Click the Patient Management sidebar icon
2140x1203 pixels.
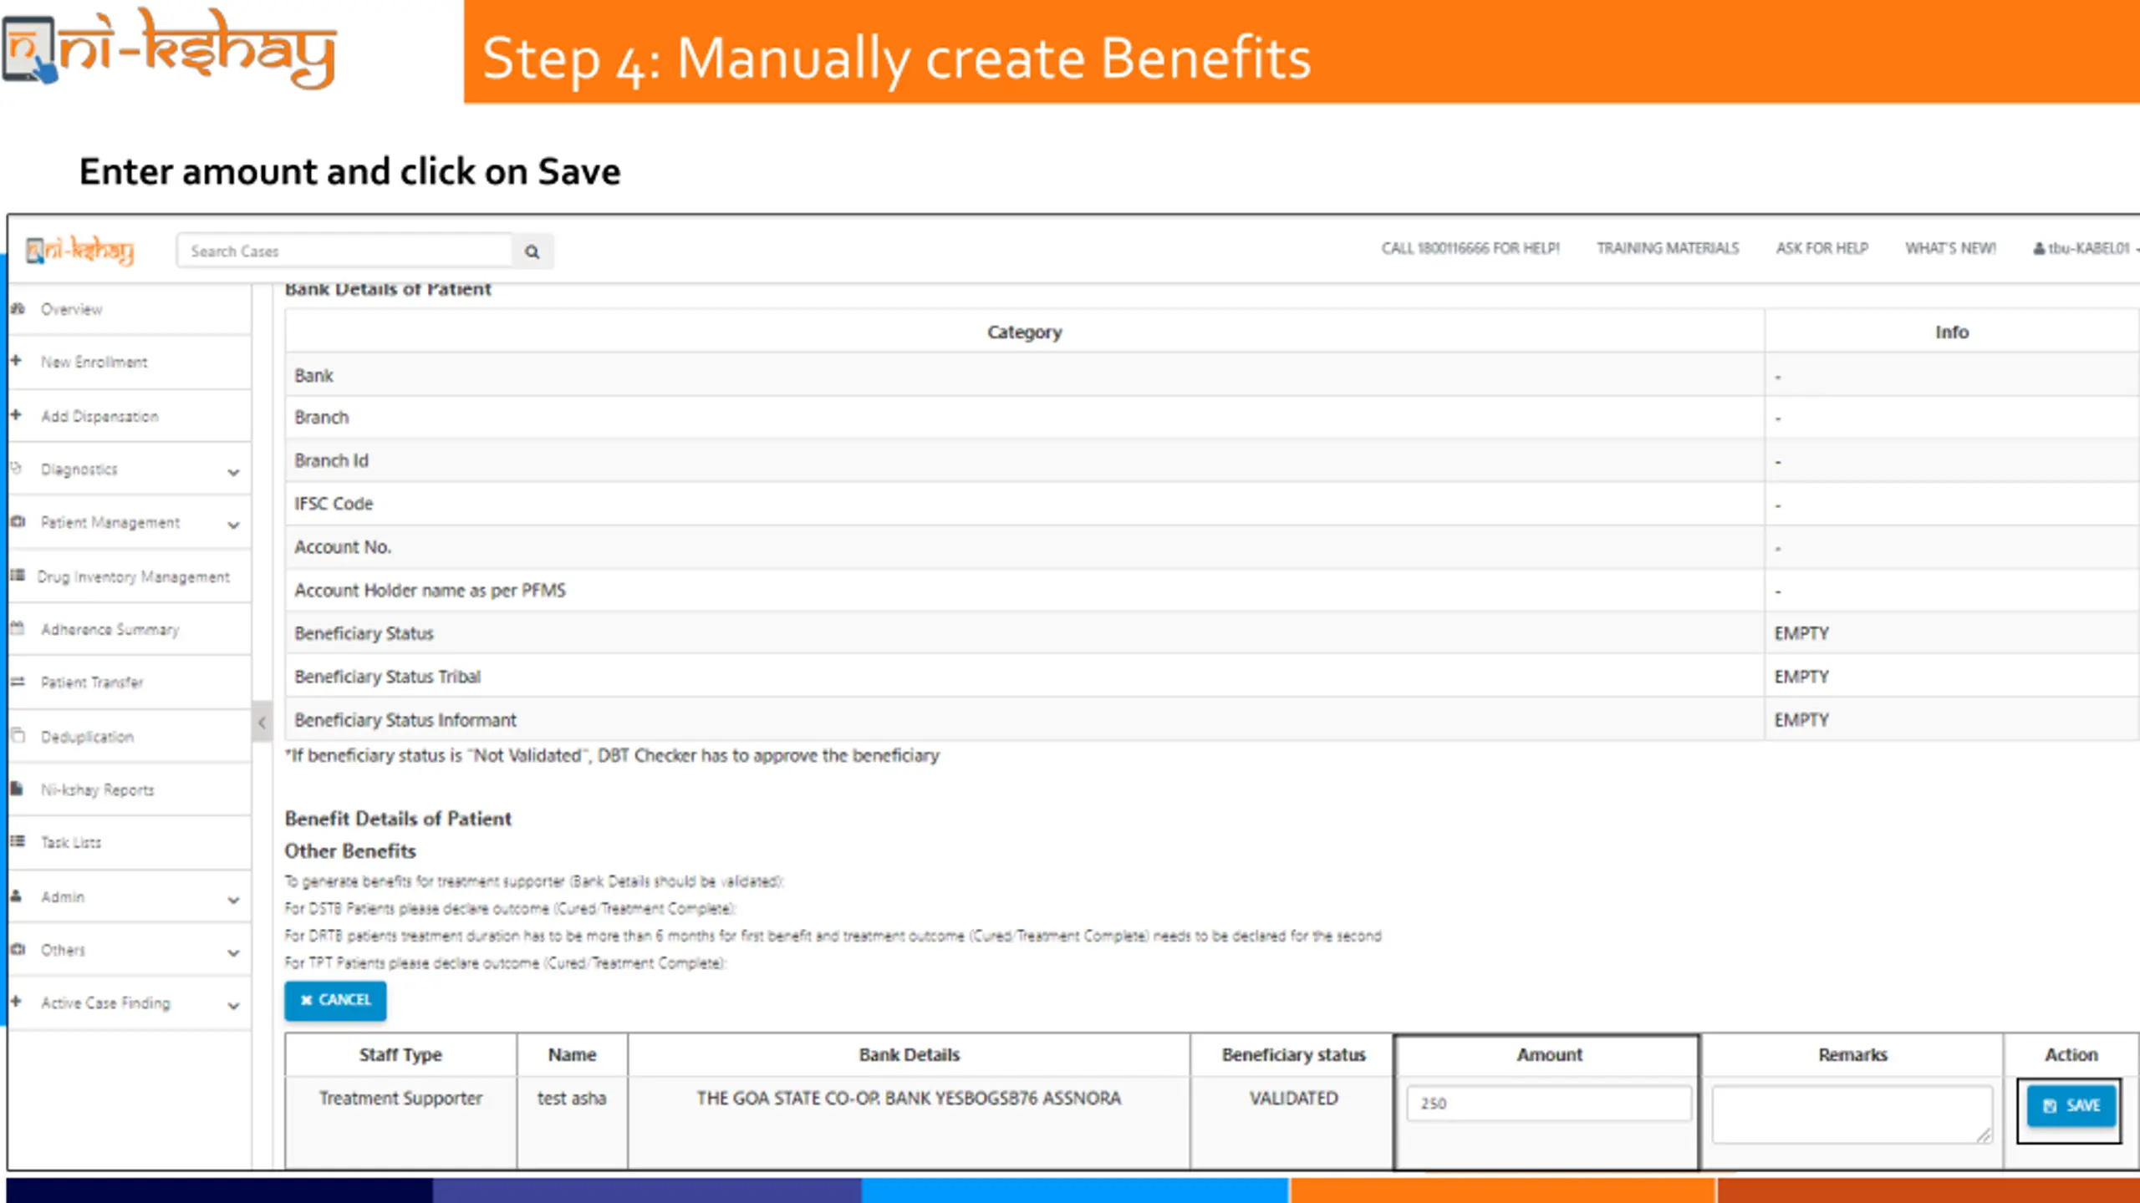[18, 521]
